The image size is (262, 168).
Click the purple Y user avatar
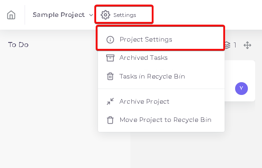point(241,89)
